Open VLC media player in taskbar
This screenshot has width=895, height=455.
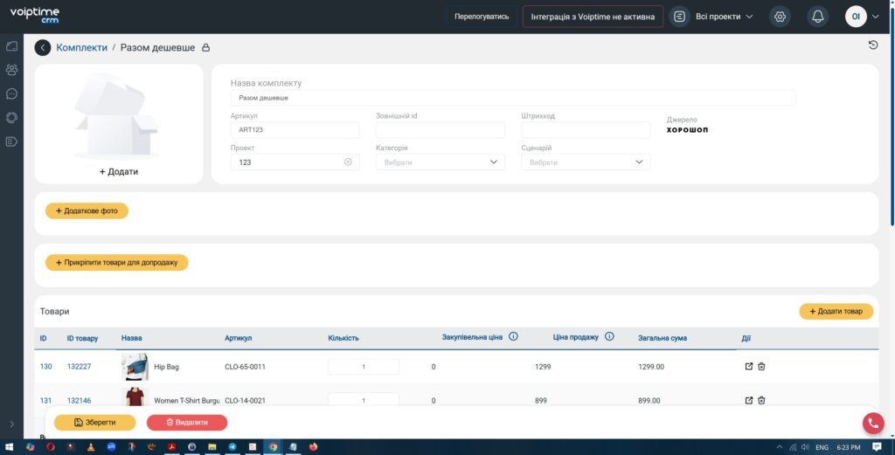(x=91, y=447)
